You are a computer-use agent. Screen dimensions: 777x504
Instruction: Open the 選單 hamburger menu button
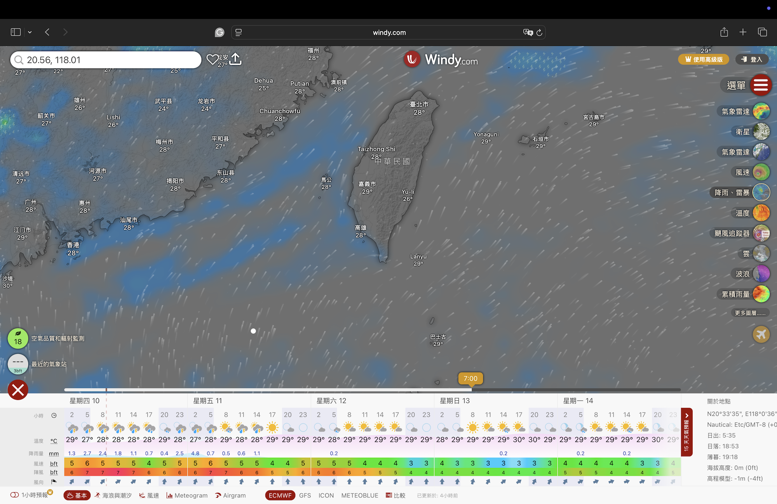click(760, 85)
